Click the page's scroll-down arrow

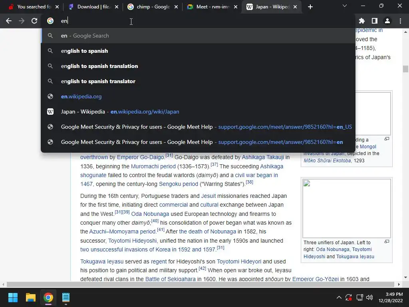point(405,277)
